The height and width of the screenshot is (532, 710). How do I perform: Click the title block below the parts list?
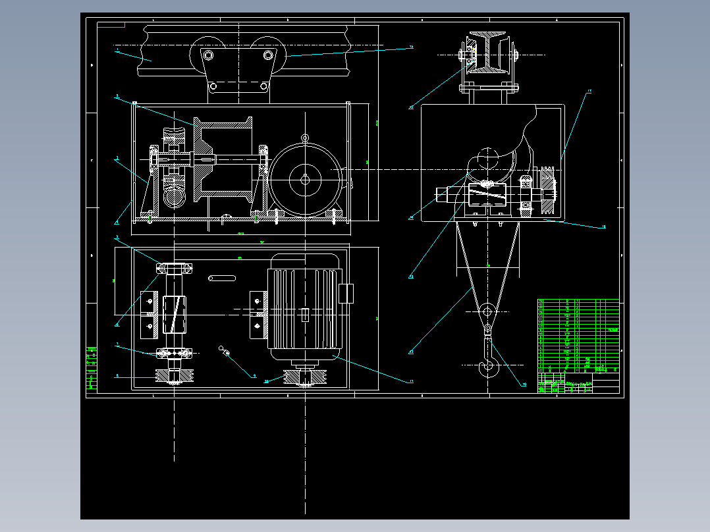[578, 383]
